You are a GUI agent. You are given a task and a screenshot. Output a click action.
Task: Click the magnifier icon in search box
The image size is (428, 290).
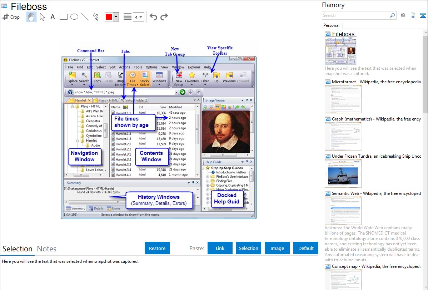(392, 15)
